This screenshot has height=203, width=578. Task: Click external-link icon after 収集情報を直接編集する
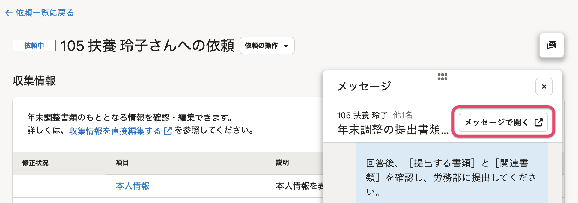(168, 131)
